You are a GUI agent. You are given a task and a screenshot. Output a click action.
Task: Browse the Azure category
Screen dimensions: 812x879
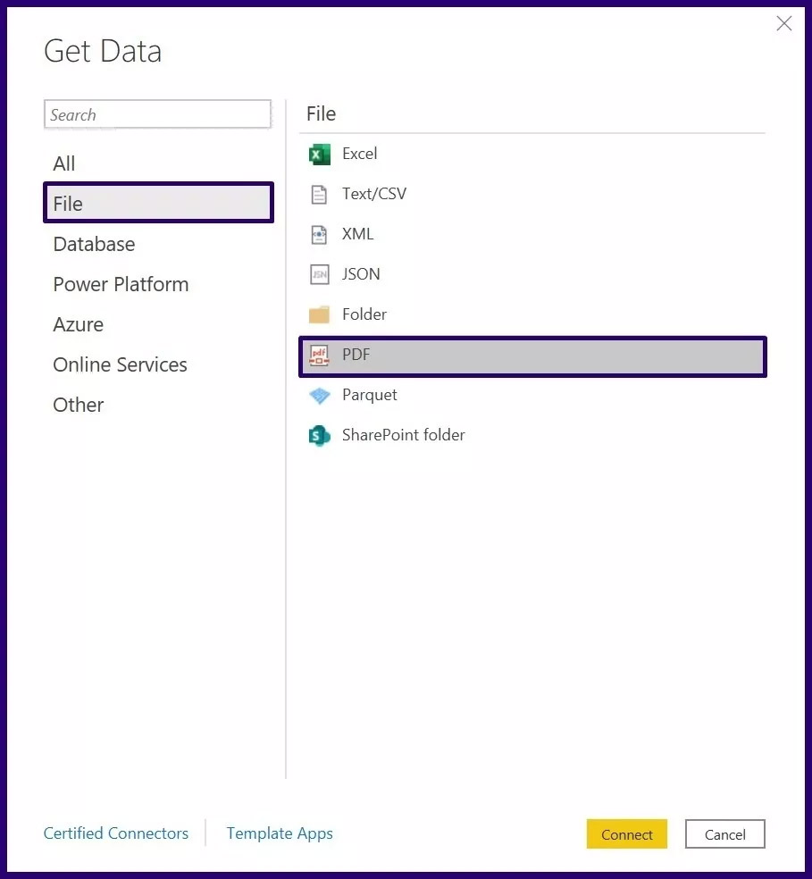[79, 324]
